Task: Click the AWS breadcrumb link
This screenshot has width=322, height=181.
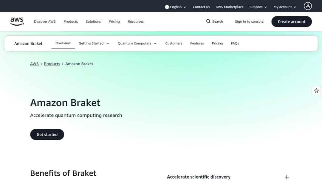Action: 34,64
